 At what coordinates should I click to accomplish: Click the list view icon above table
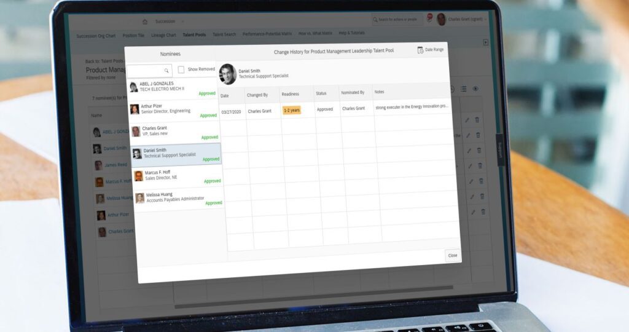pyautogui.click(x=464, y=89)
